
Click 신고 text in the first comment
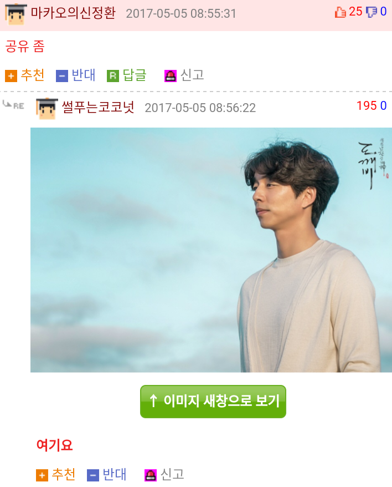pyautogui.click(x=192, y=75)
